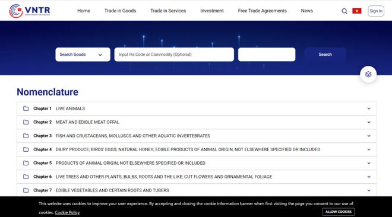392x217 pixels.
Task: Click the 'Chapter 4' label
Action: [42, 149]
